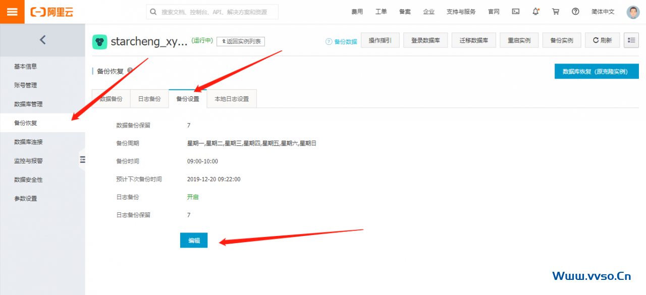The image size is (646, 295).
Task: Switch to the 本地日志设置 tab
Action: pyautogui.click(x=232, y=99)
